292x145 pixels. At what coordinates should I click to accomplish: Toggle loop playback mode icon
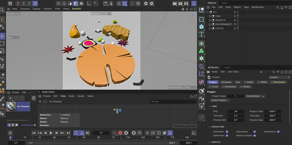pyautogui.click(x=76, y=133)
